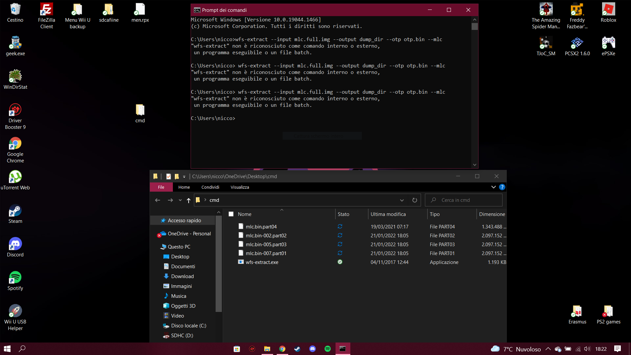Open the recent locations dropdown arrow
This screenshot has height=355, width=631.
[180, 200]
